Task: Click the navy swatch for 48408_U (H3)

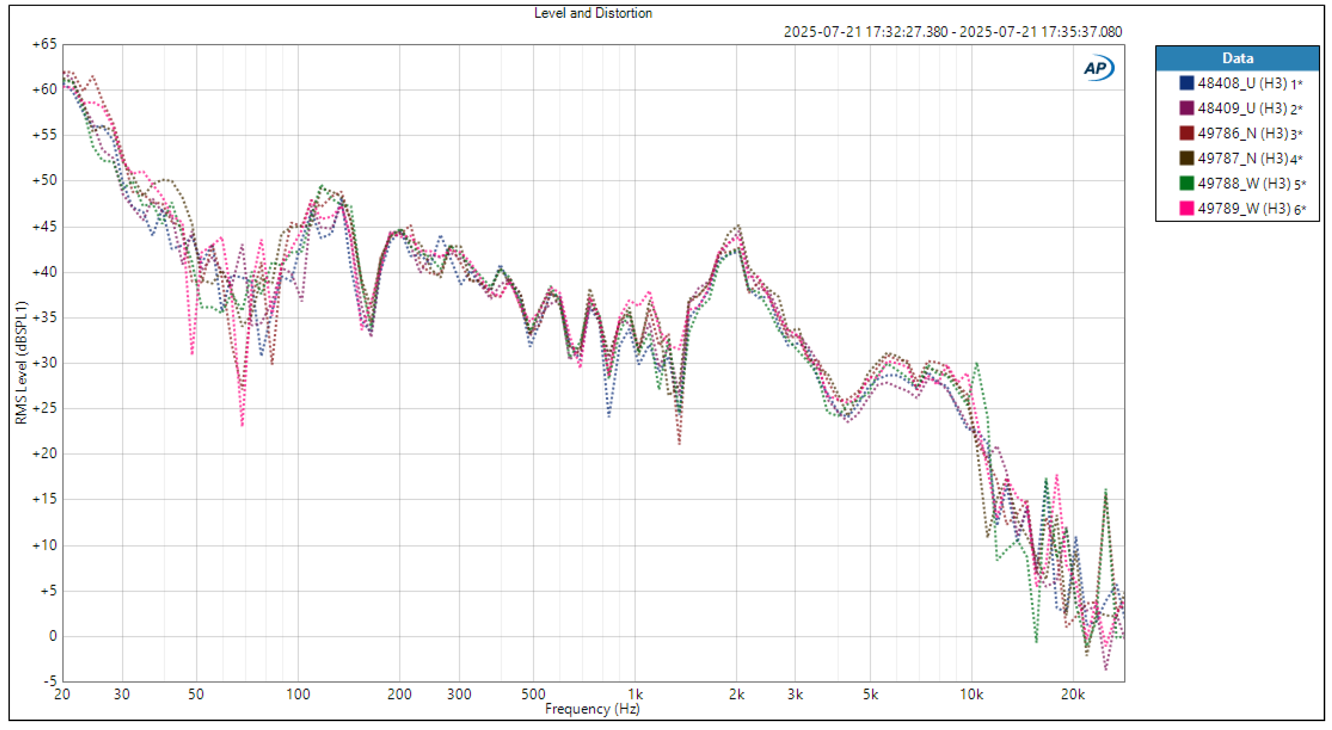Action: click(1186, 83)
